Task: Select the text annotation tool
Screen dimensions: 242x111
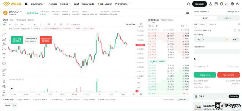Action: tap(4, 59)
